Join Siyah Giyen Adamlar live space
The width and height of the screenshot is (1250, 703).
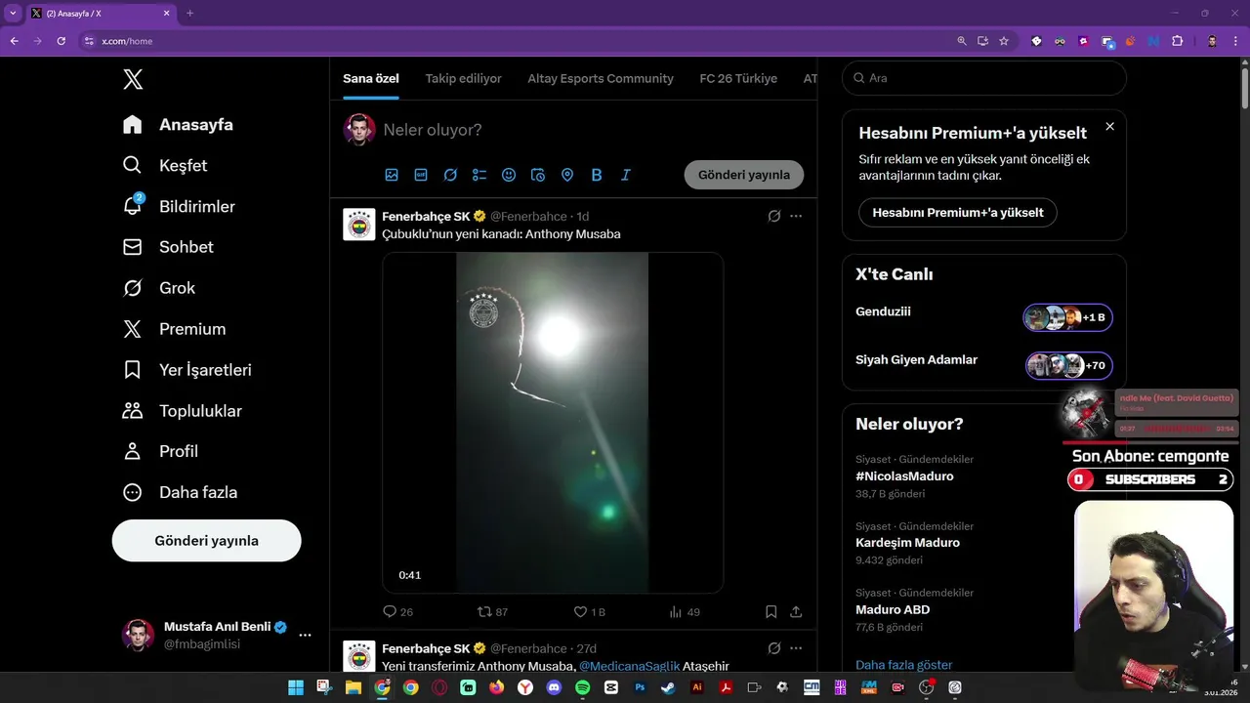[x=1068, y=365]
